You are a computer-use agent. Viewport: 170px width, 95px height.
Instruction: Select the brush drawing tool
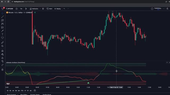[x=2, y=31]
